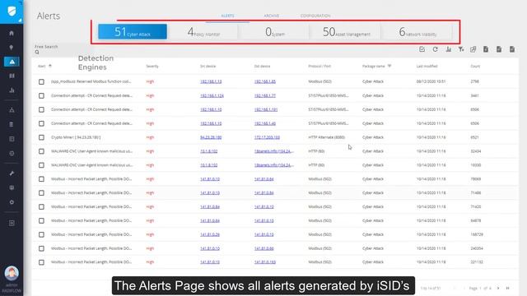Select the 4 Policy Monitor category
Viewport: 527px width, 296px height.
click(x=203, y=31)
